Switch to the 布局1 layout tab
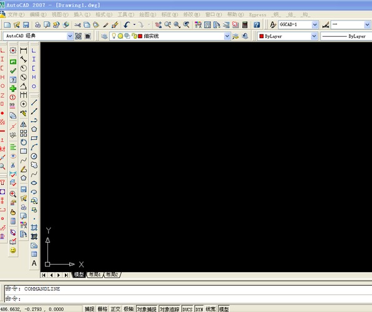 click(95, 275)
